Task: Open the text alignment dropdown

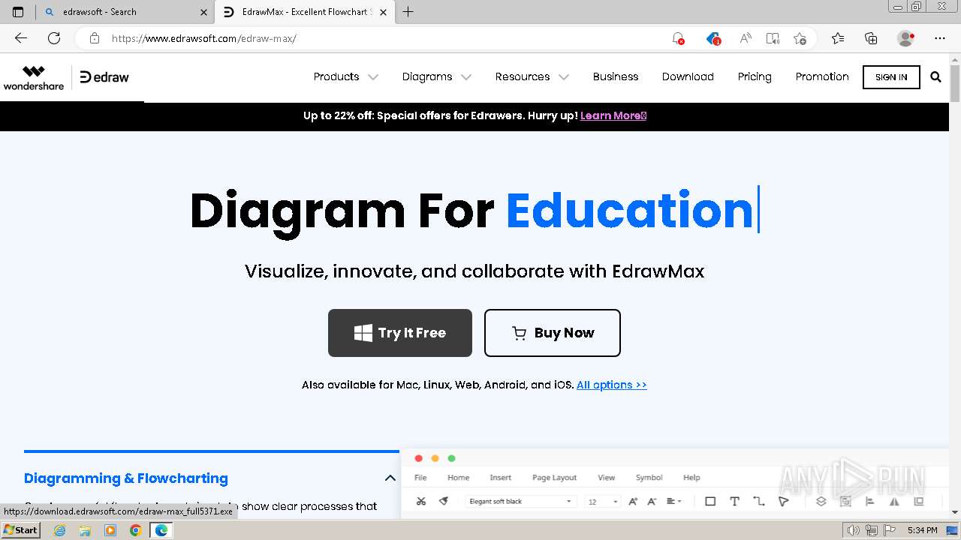Action: point(673,501)
